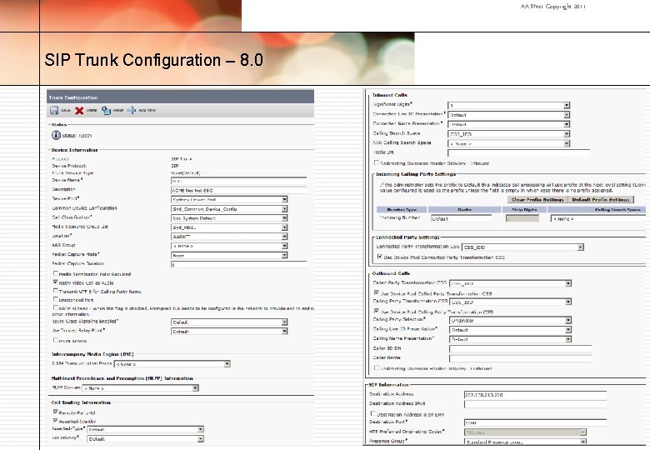Open AAR Calling Search Space dropdown
The image size is (650, 450).
[x=509, y=143]
